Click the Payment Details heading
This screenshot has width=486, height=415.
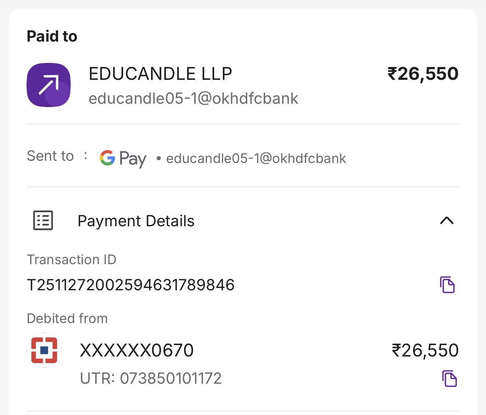136,221
